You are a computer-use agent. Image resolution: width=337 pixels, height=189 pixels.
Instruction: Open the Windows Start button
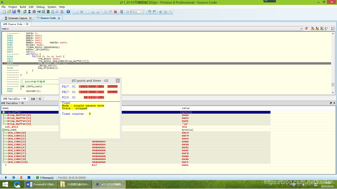(x=5, y=184)
